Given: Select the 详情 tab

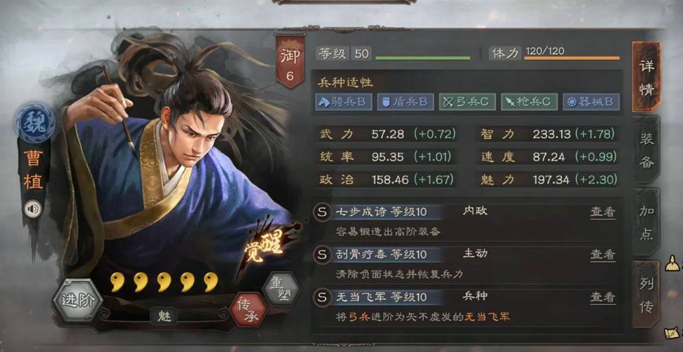Looking at the screenshot, I should pos(646,77).
